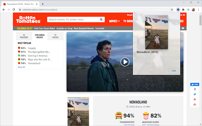Click the page vertical scrollbar thumb
The width and height of the screenshot is (202, 126).
[x=200, y=20]
